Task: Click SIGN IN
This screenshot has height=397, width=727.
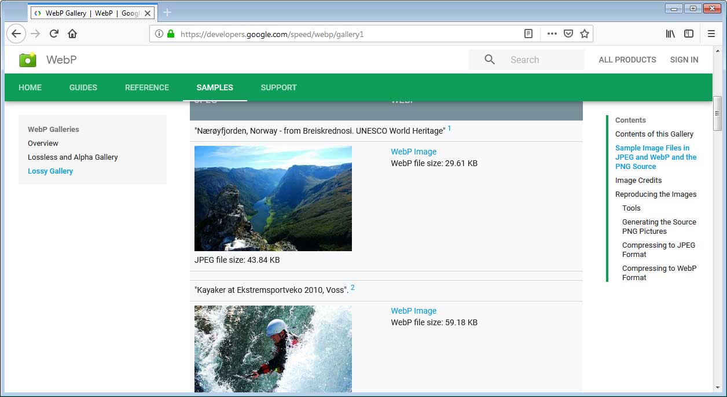Action: [684, 60]
